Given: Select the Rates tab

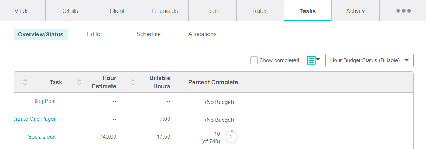Looking at the screenshot, I should tap(260, 11).
